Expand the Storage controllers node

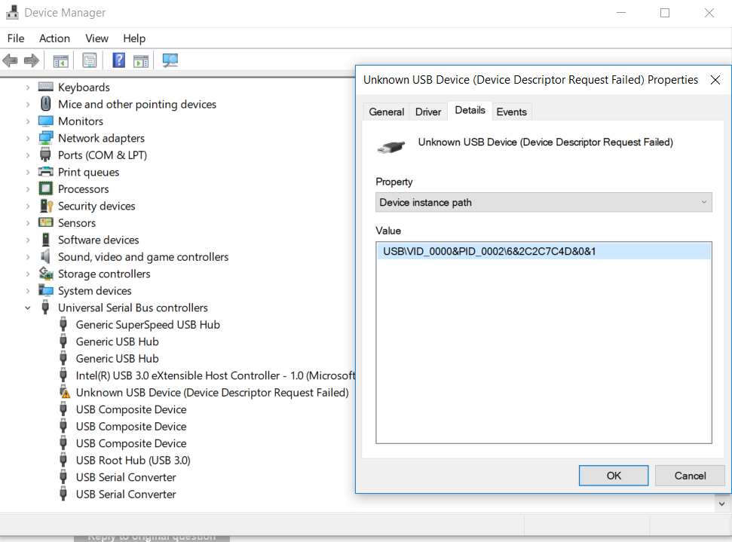point(28,274)
